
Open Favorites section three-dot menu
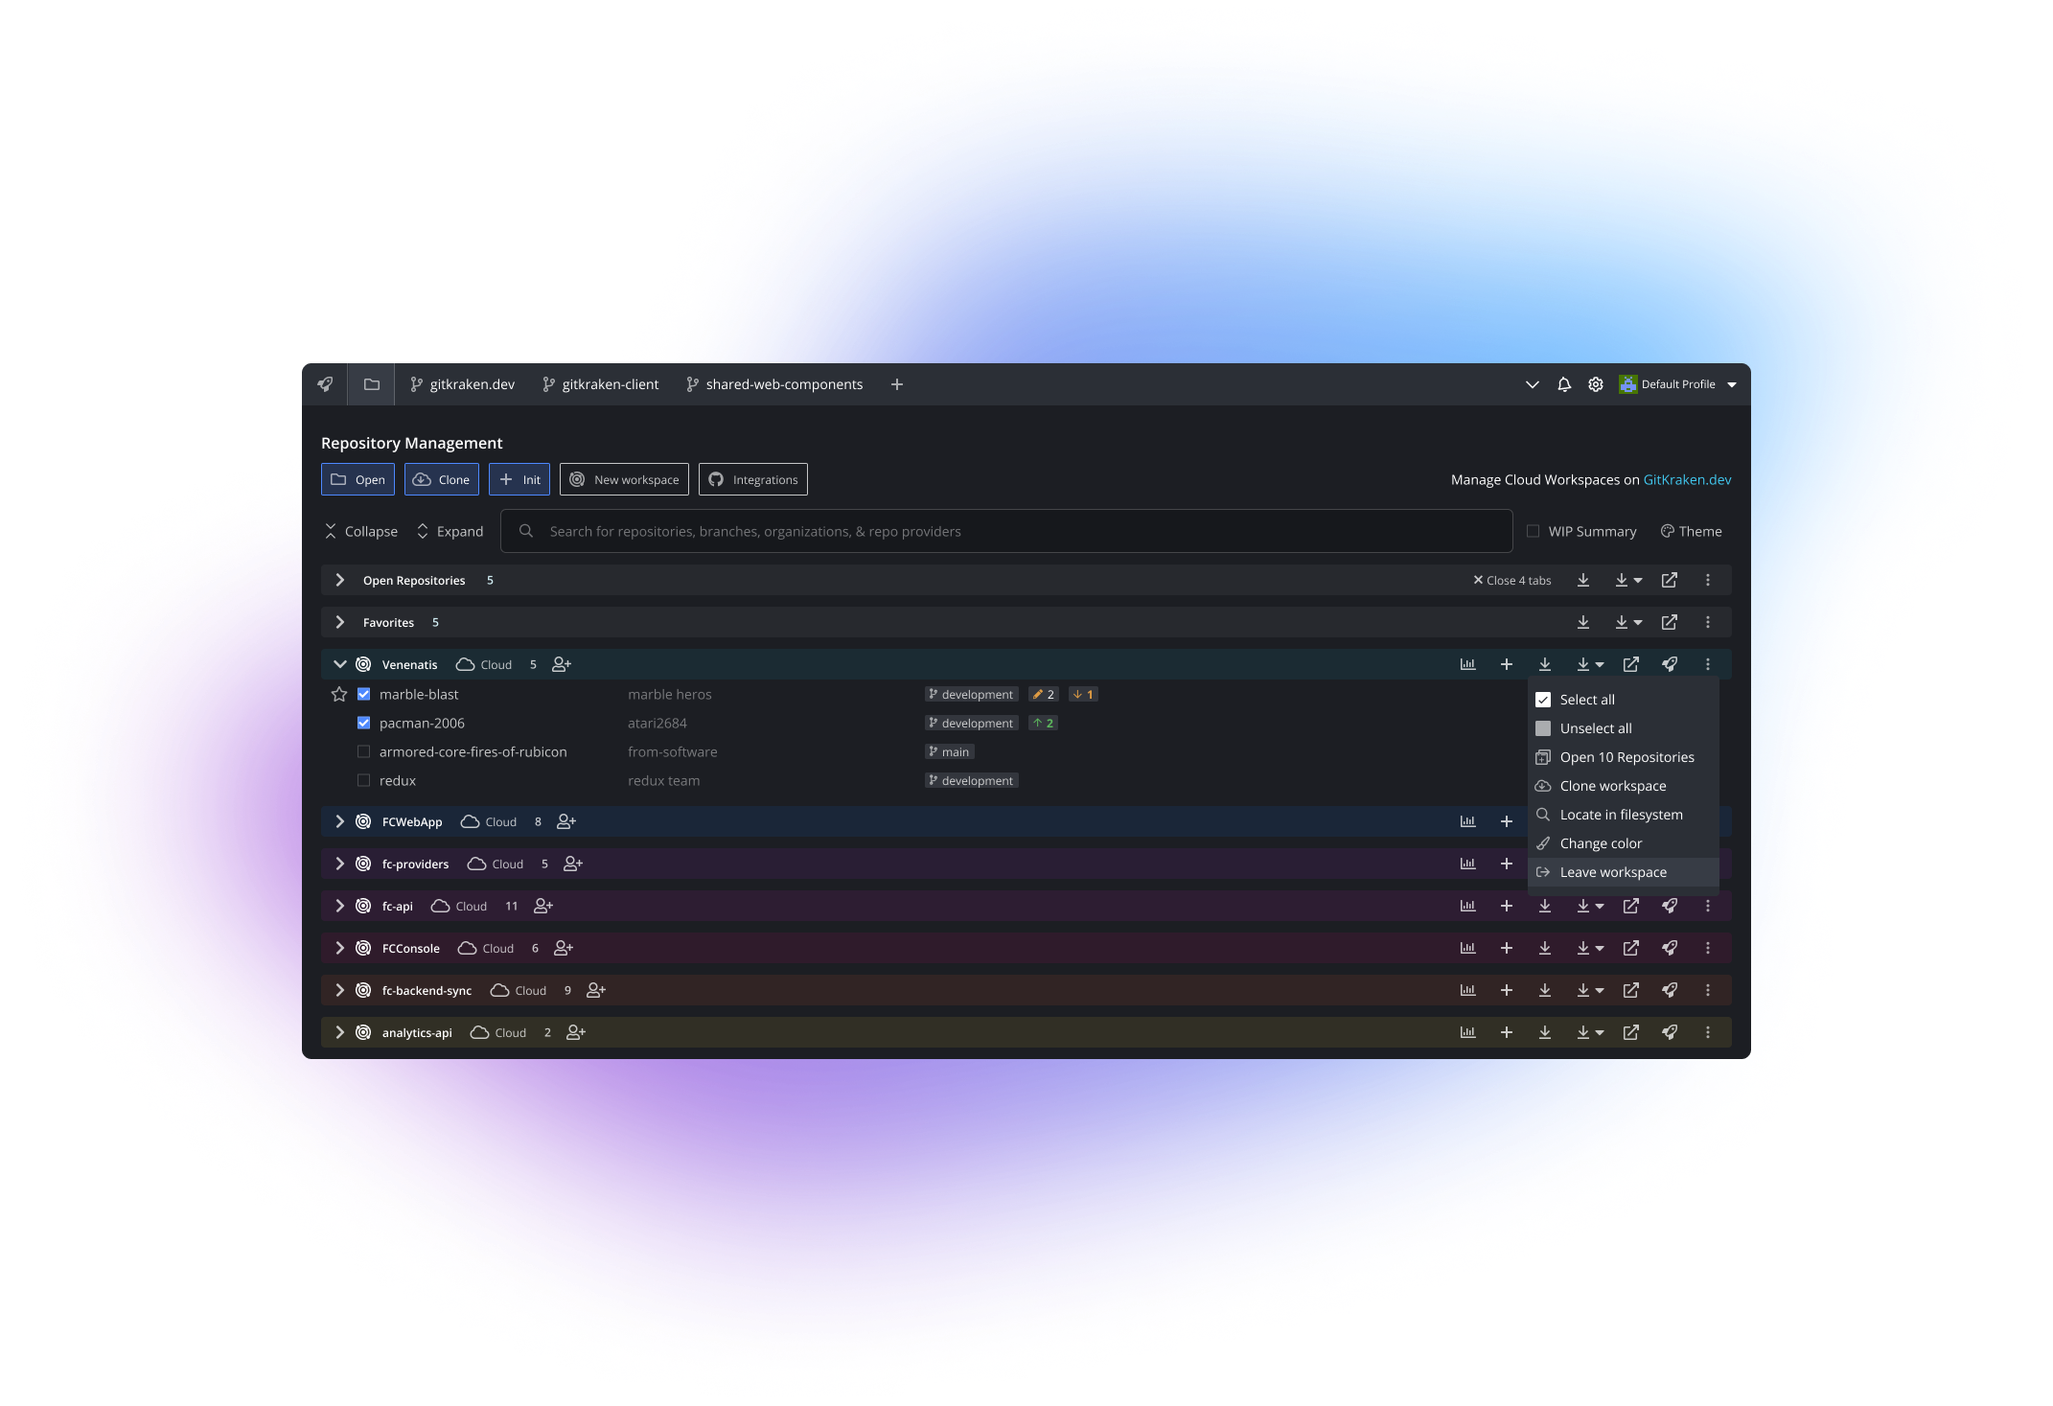[1708, 622]
